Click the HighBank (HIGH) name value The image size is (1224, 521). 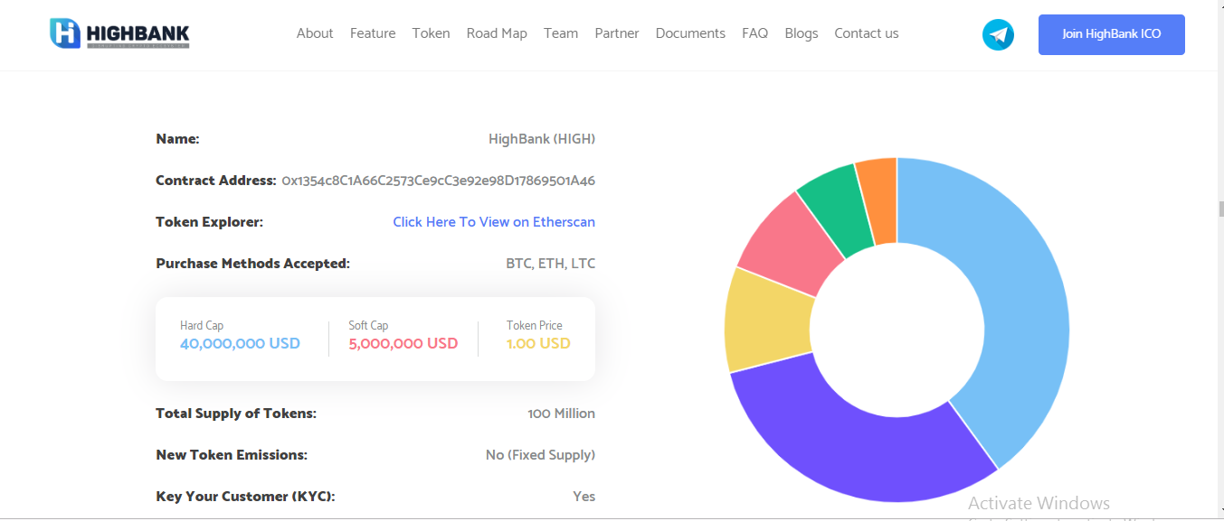coord(542,139)
